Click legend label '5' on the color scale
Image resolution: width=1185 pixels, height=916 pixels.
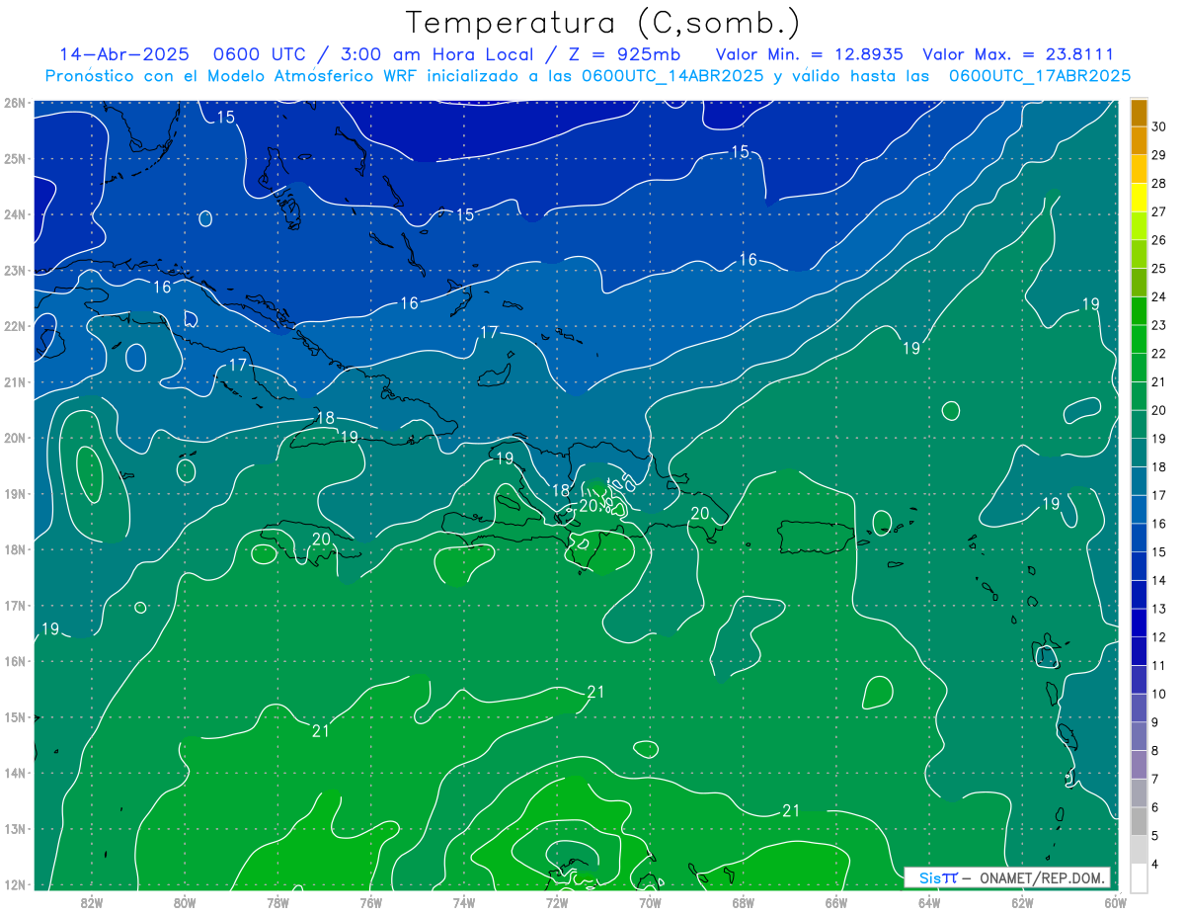1155,835
